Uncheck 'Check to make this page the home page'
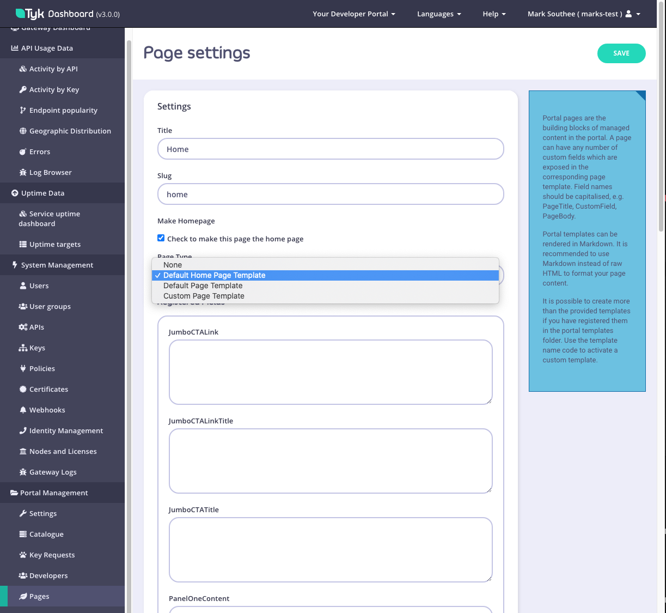Viewport: 666px width, 613px height. point(161,238)
